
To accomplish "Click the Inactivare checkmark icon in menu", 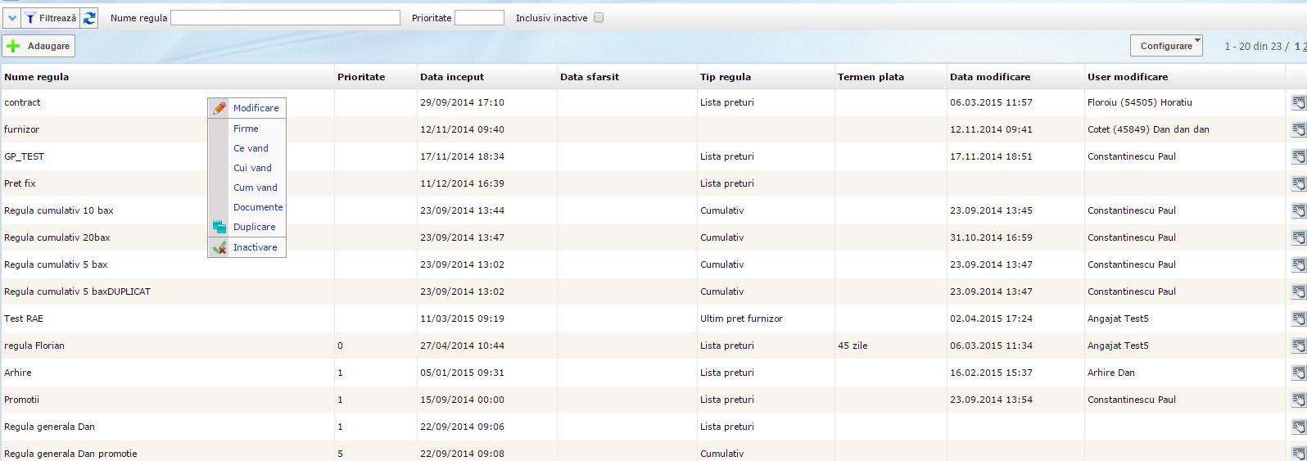I will pyautogui.click(x=219, y=247).
